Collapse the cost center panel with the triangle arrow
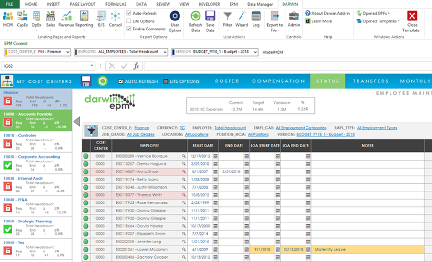Viewport: 432px width, 262px height. 77,121
